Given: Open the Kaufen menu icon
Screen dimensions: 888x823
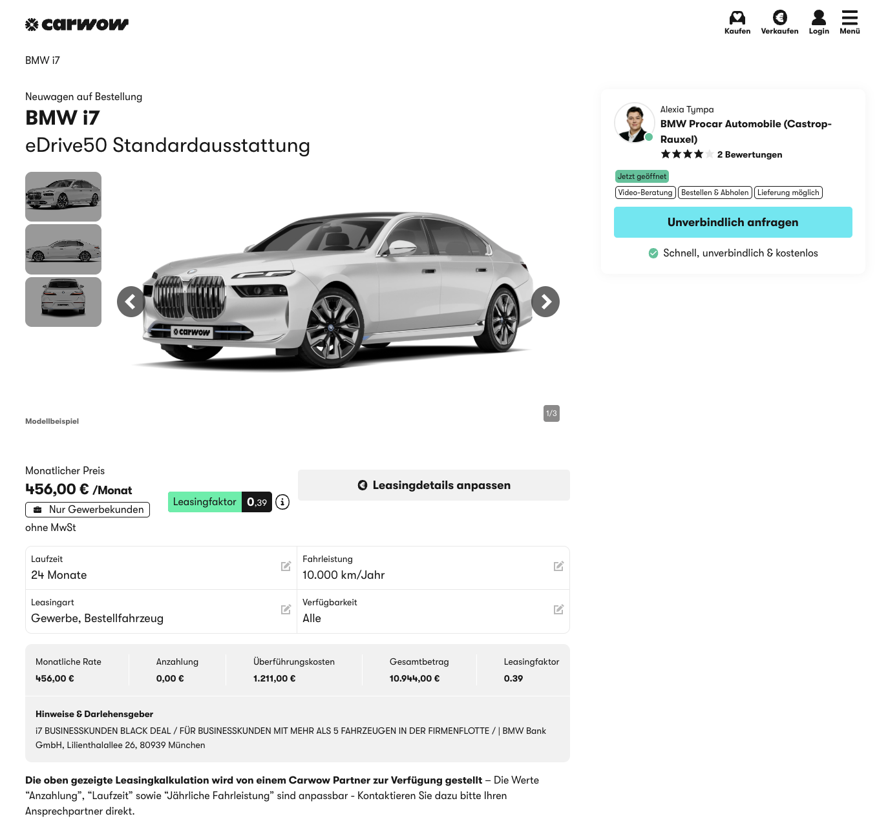Looking at the screenshot, I should pyautogui.click(x=737, y=18).
